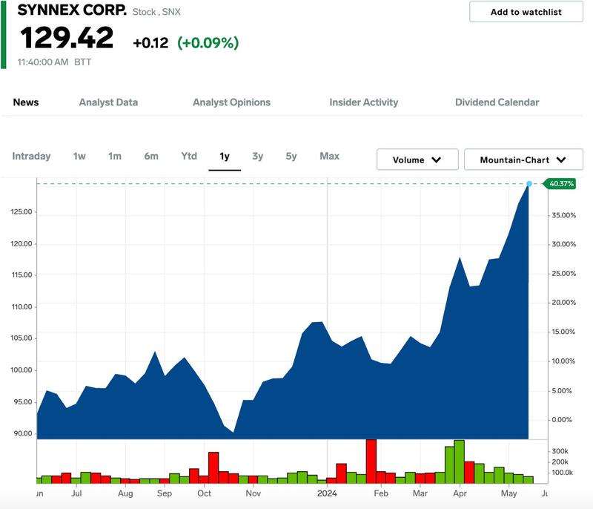The height and width of the screenshot is (509, 593).
Task: Select the 5y chart range
Action: coord(291,156)
